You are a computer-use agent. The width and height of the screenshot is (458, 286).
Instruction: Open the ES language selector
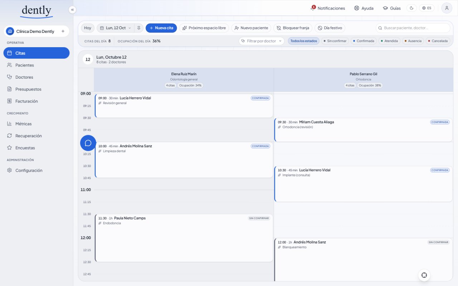tap(427, 8)
